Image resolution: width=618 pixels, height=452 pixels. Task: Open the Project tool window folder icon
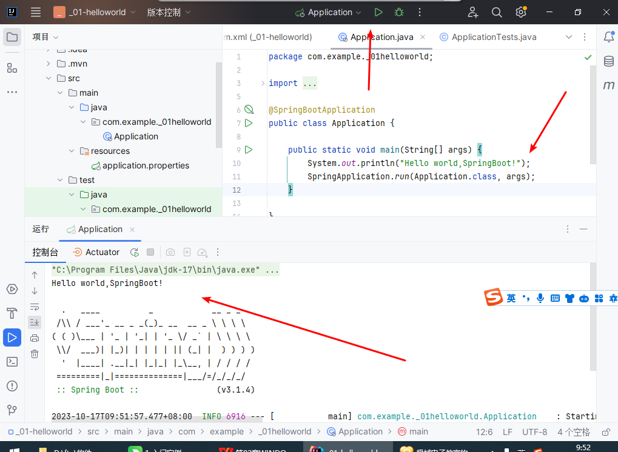tap(12, 38)
